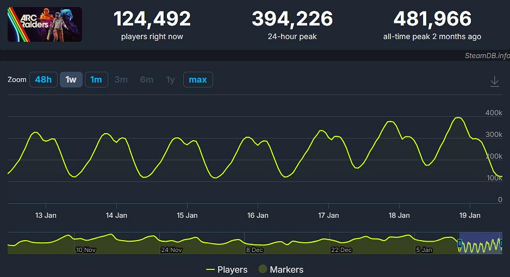Click the right navigator range handle

tap(501, 244)
